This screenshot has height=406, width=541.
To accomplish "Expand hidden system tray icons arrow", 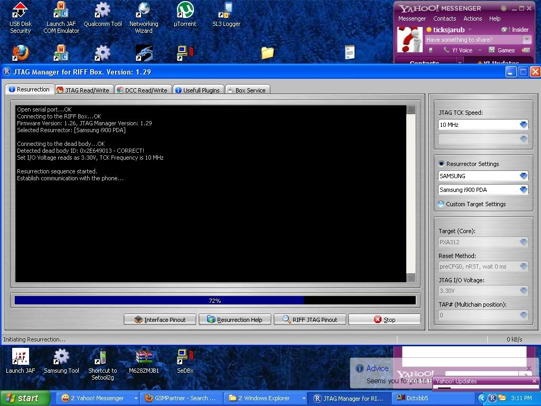I will pyautogui.click(x=482, y=398).
